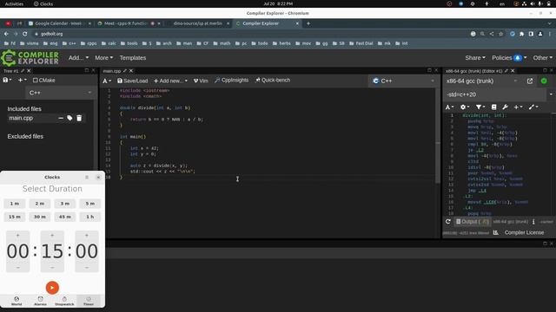Click the Tree pane save icon dropdown
556x312 pixels.
coord(7,81)
